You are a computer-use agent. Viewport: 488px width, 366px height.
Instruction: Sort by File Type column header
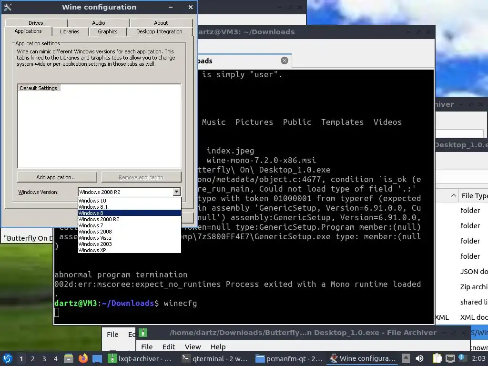click(x=475, y=196)
